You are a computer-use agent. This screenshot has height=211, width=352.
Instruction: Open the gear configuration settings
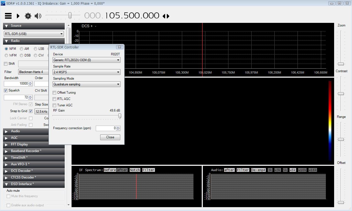28,16
